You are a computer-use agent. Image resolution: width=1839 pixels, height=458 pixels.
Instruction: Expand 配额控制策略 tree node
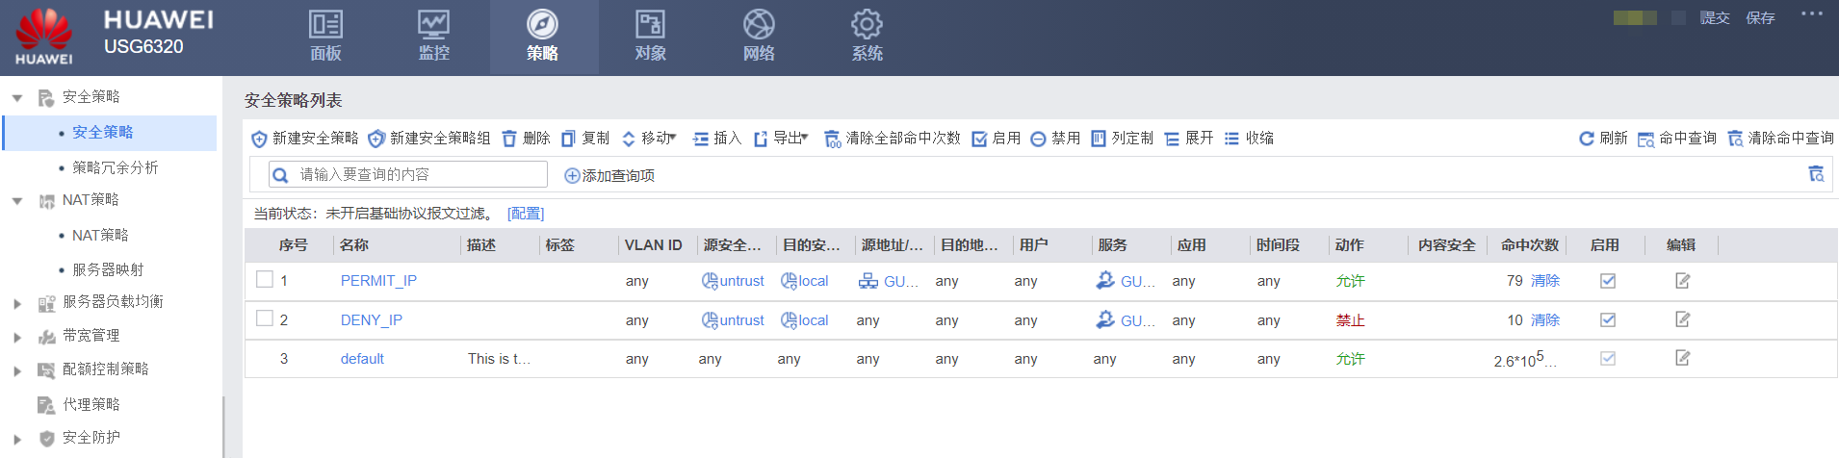tap(17, 371)
